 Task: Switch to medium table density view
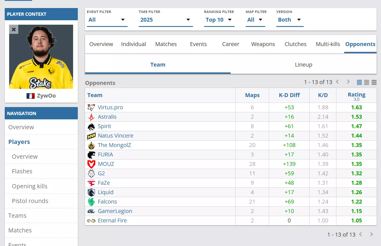367,82
